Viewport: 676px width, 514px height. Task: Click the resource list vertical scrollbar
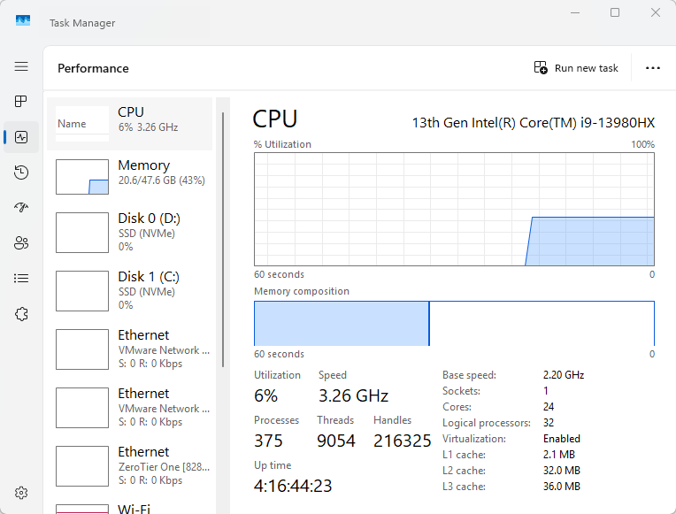(223, 240)
